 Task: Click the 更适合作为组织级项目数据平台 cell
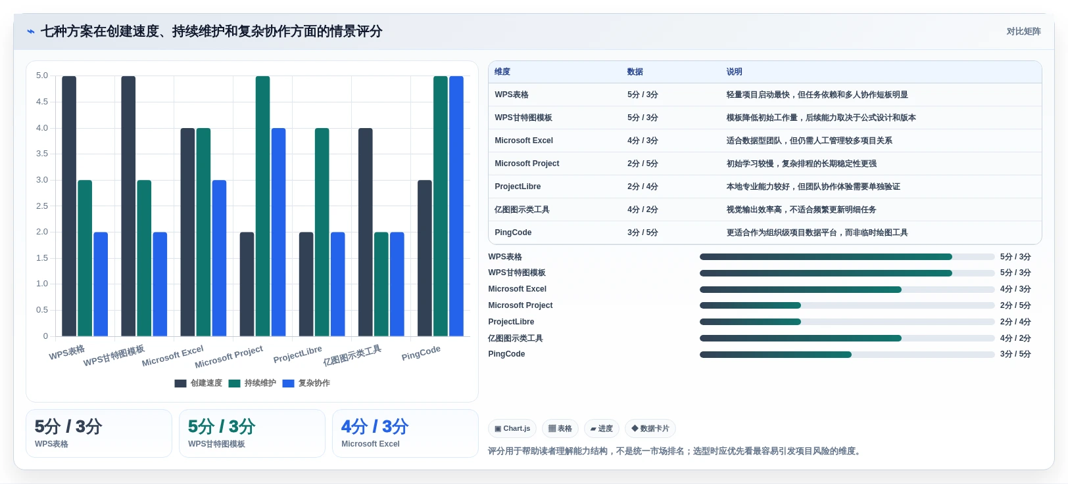(817, 232)
